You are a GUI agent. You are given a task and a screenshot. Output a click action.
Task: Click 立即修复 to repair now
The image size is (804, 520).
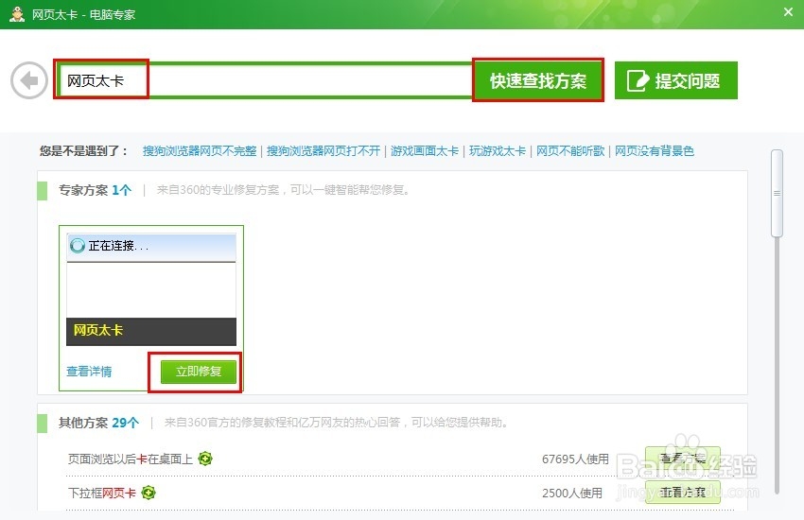pyautogui.click(x=199, y=372)
